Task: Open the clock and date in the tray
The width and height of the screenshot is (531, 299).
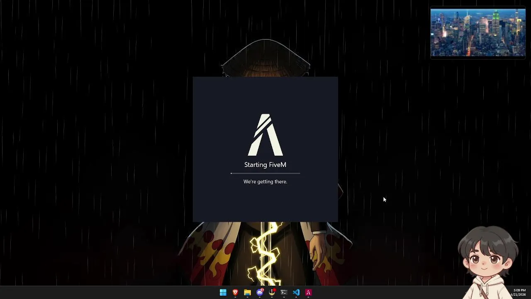Action: point(519,292)
